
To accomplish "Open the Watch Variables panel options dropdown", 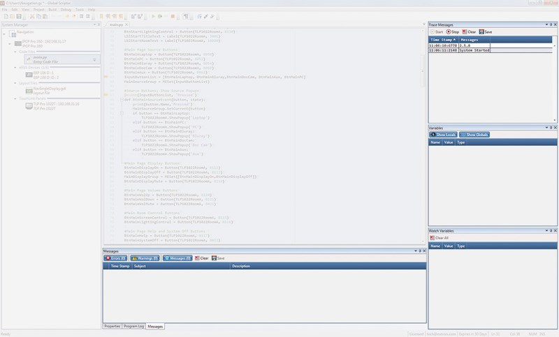I will point(546,231).
